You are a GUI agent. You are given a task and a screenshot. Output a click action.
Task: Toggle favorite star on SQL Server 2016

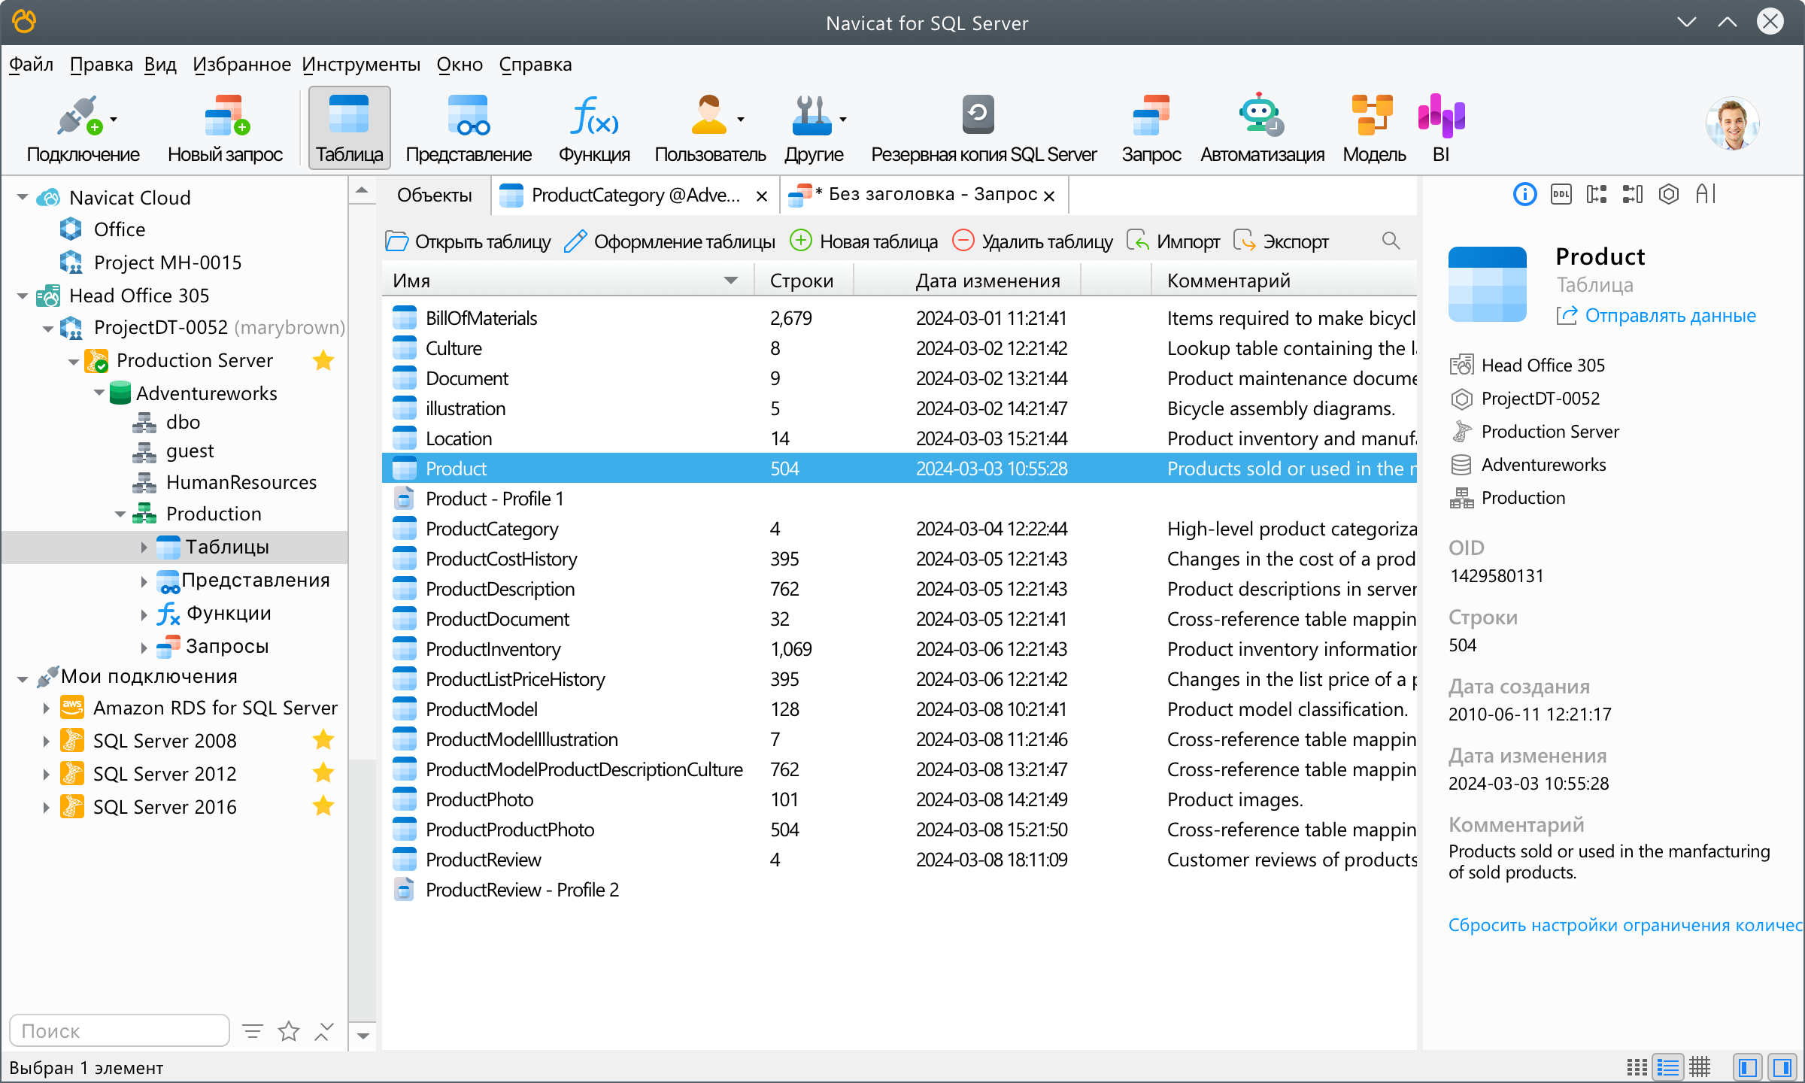[323, 806]
